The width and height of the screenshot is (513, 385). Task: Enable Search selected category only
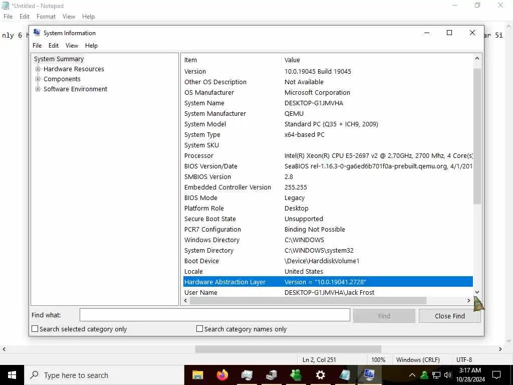(x=35, y=329)
